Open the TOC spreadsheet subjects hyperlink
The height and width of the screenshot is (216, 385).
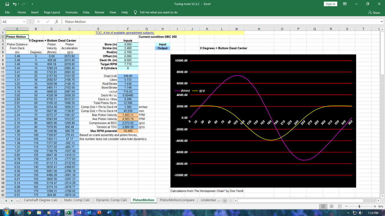125,33
